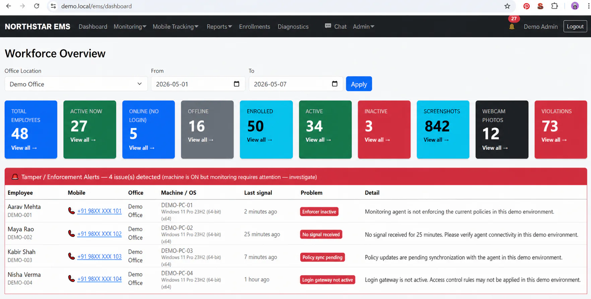Image resolution: width=591 pixels, height=299 pixels.
Task: Click the phone icon for Aarav Mehta
Action: pyautogui.click(x=71, y=211)
